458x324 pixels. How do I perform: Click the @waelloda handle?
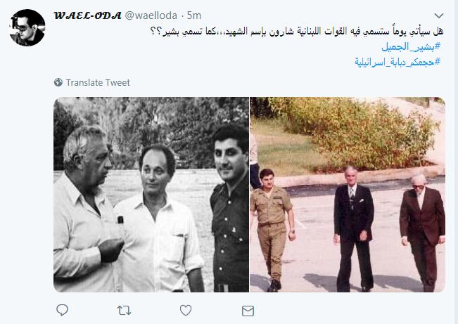pos(151,15)
